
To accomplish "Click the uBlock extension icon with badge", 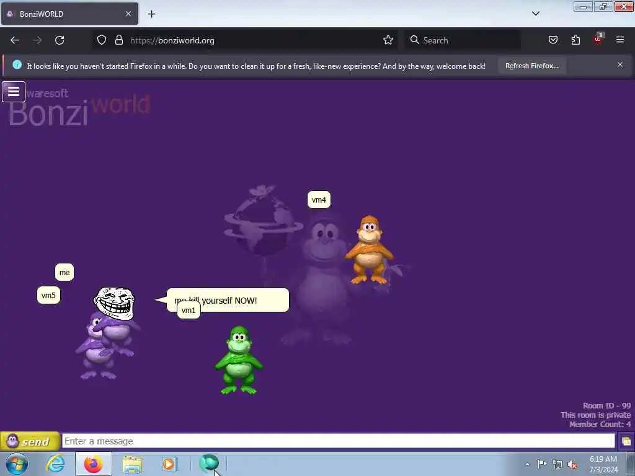I will pos(598,39).
